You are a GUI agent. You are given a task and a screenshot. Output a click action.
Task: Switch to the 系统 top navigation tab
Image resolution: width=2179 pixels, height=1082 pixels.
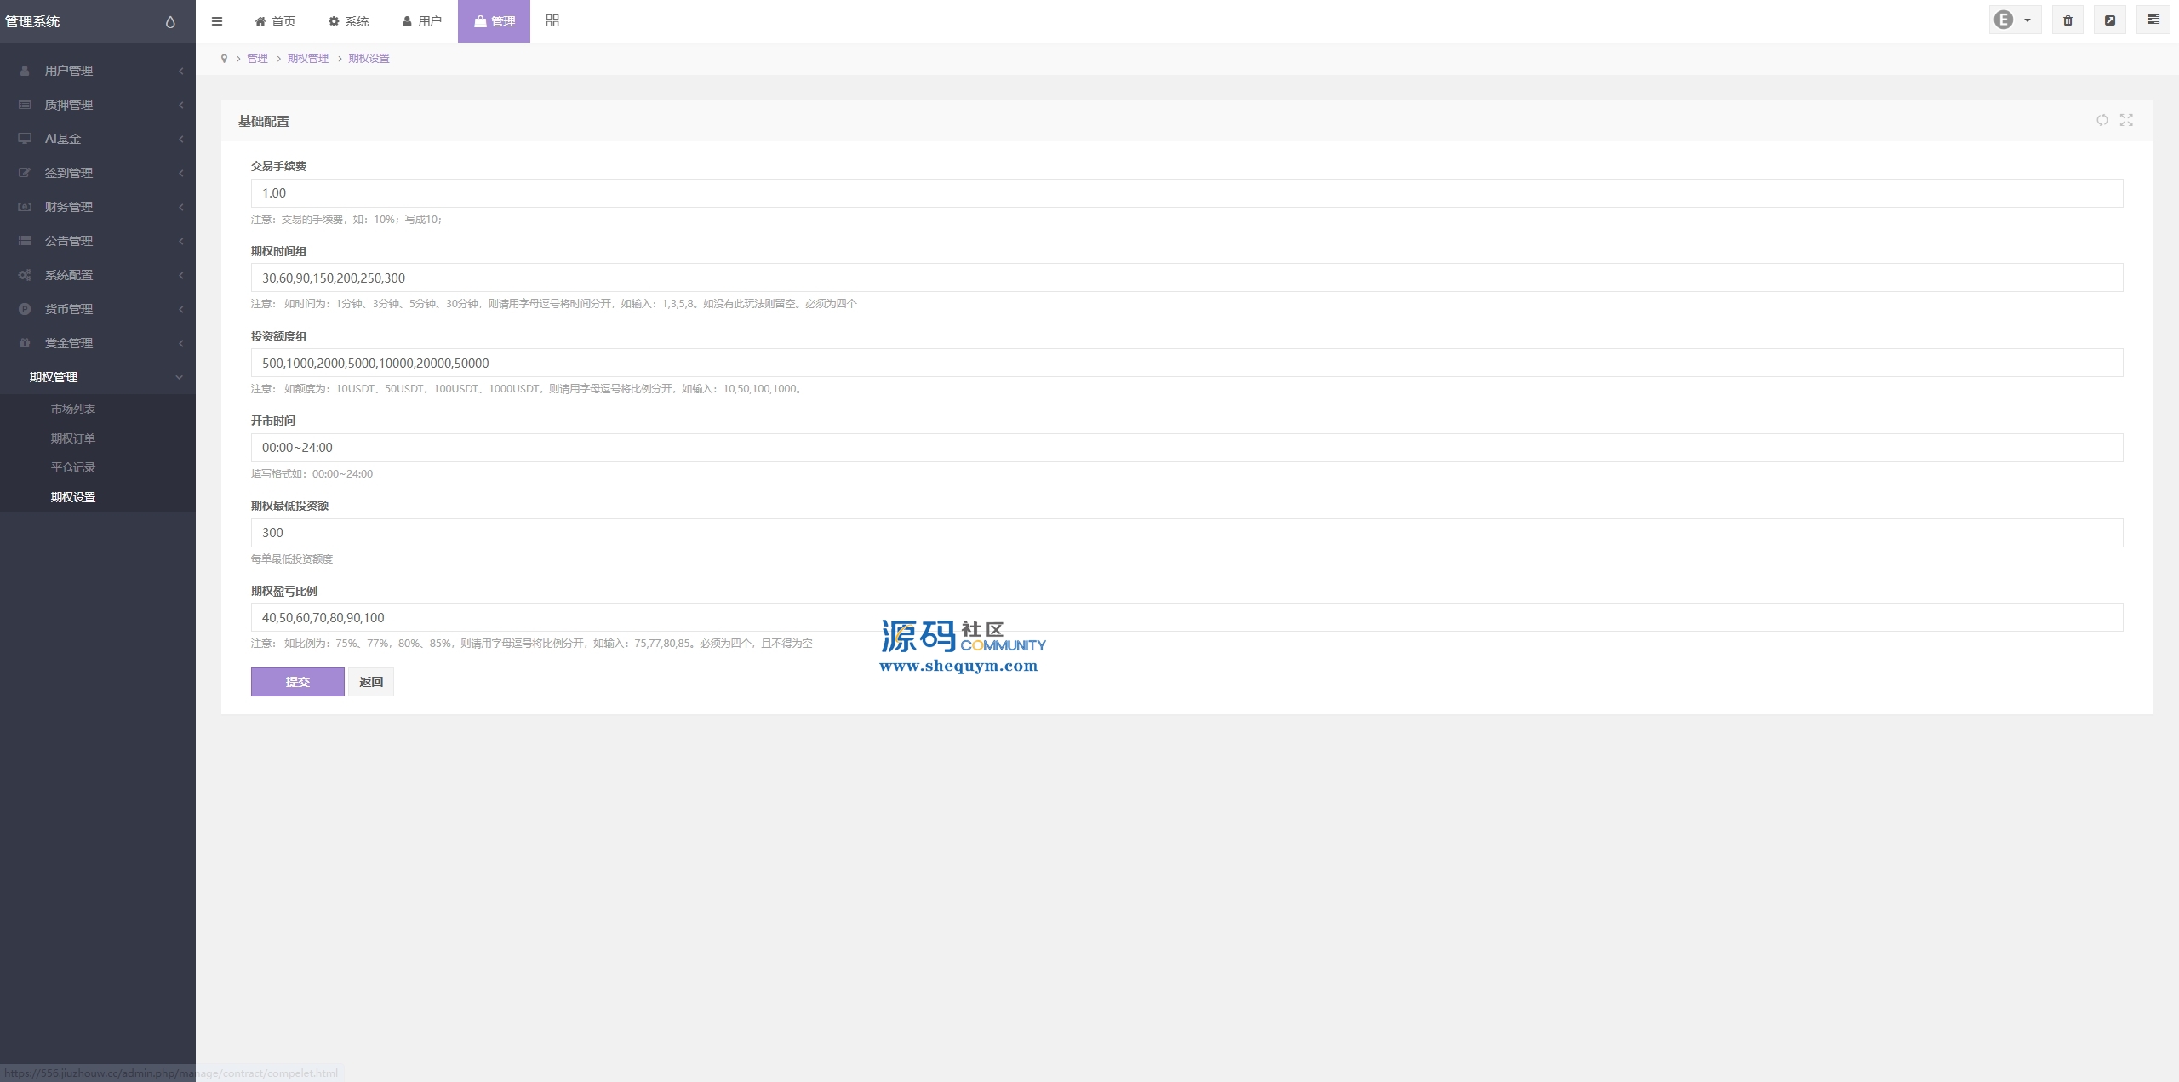349,21
